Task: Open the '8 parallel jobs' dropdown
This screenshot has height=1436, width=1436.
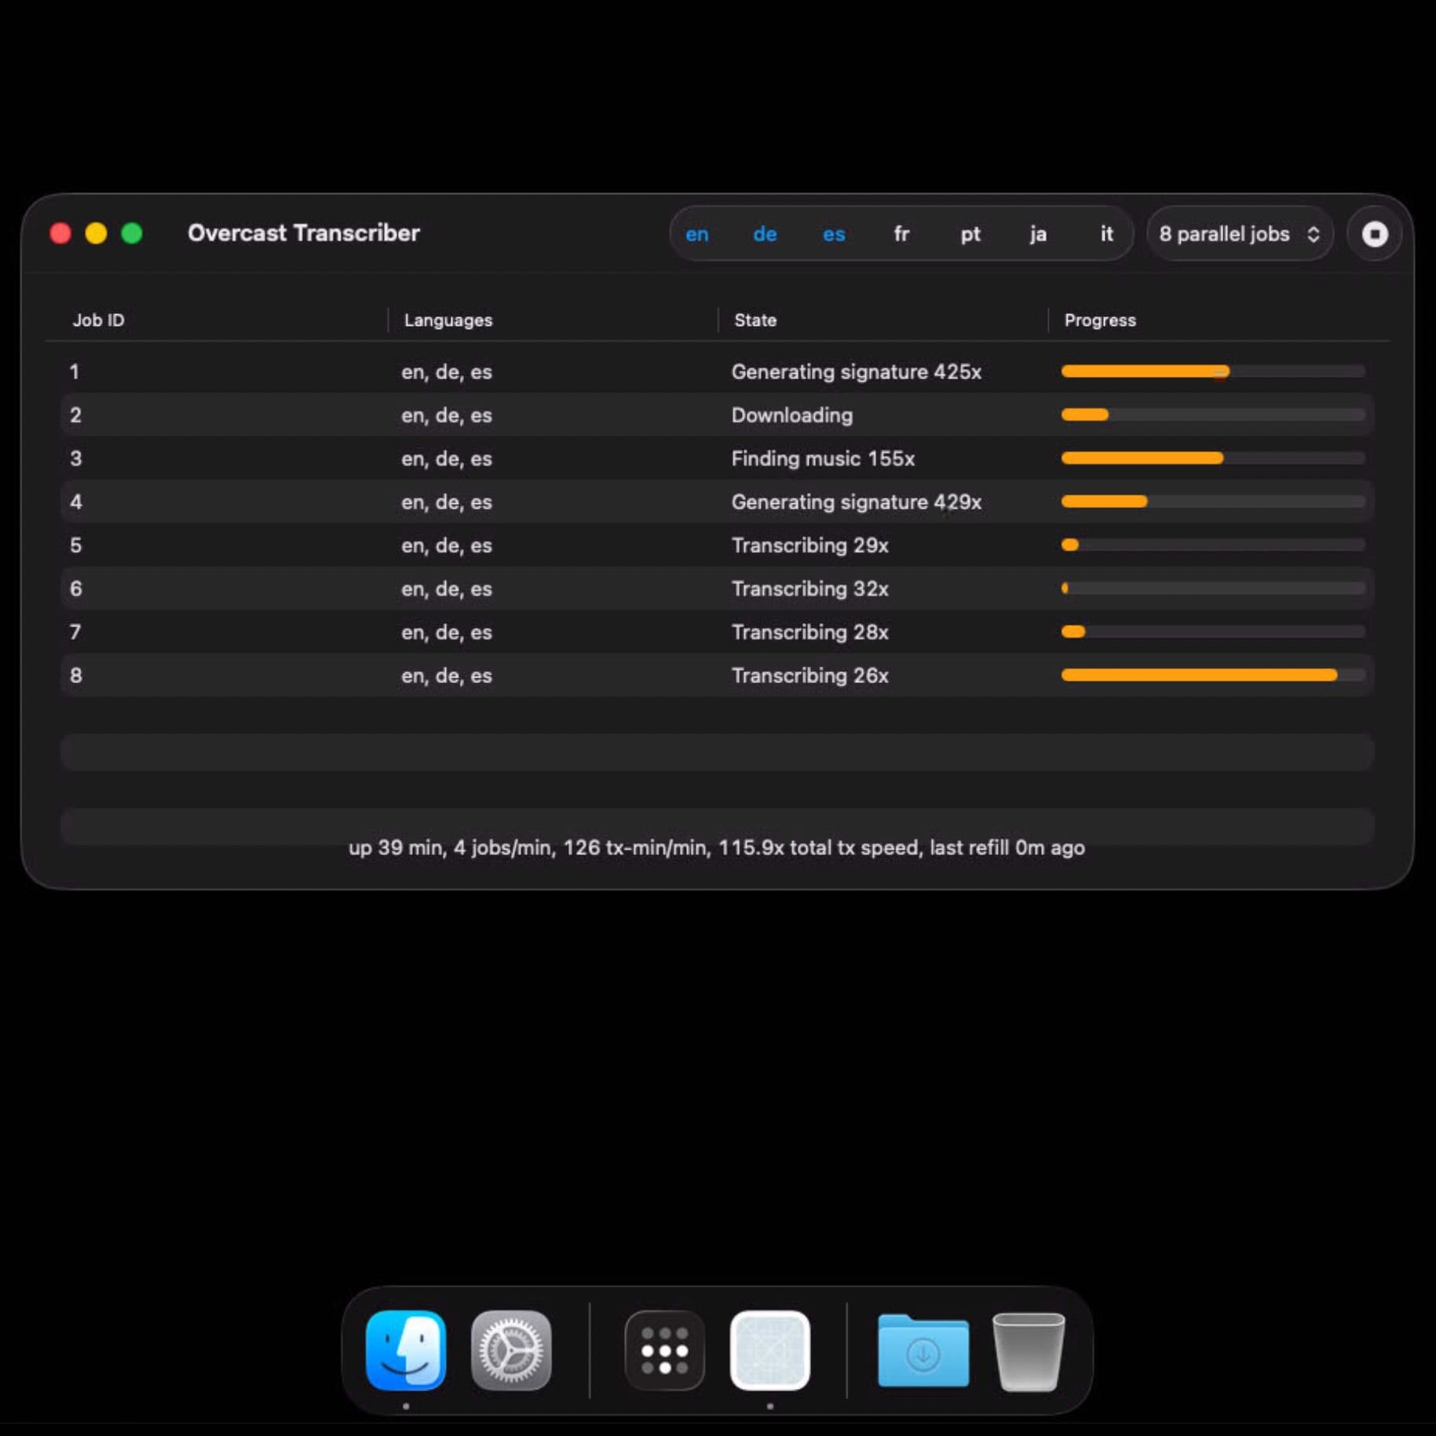Action: [x=1239, y=234]
